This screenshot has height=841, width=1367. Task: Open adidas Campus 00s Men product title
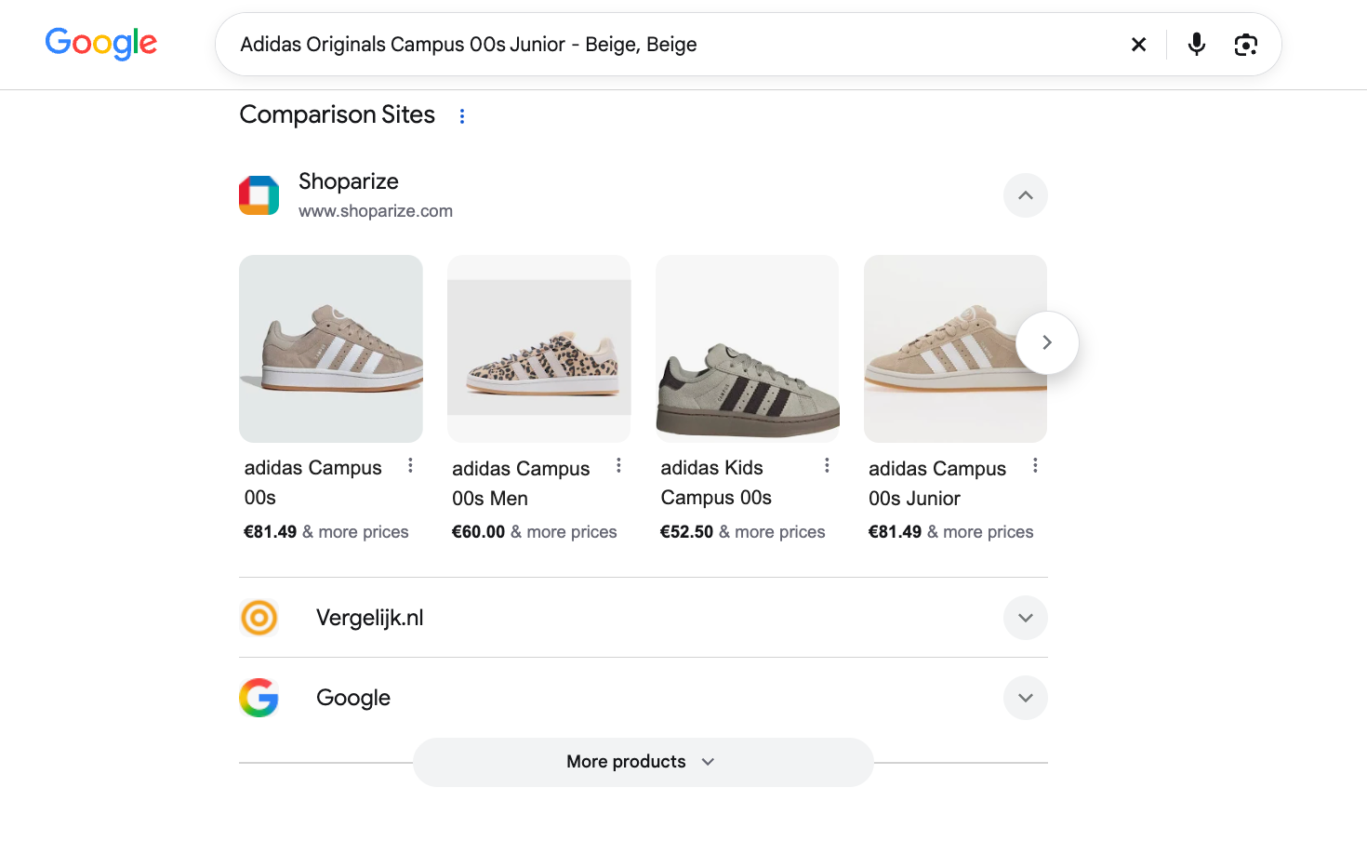coord(521,483)
